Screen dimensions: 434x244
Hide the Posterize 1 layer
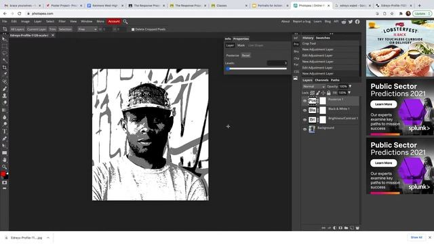pyautogui.click(x=304, y=101)
